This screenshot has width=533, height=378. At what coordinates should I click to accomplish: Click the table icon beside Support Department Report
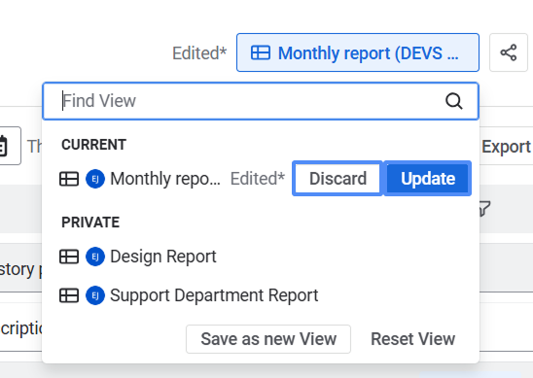[x=69, y=295]
